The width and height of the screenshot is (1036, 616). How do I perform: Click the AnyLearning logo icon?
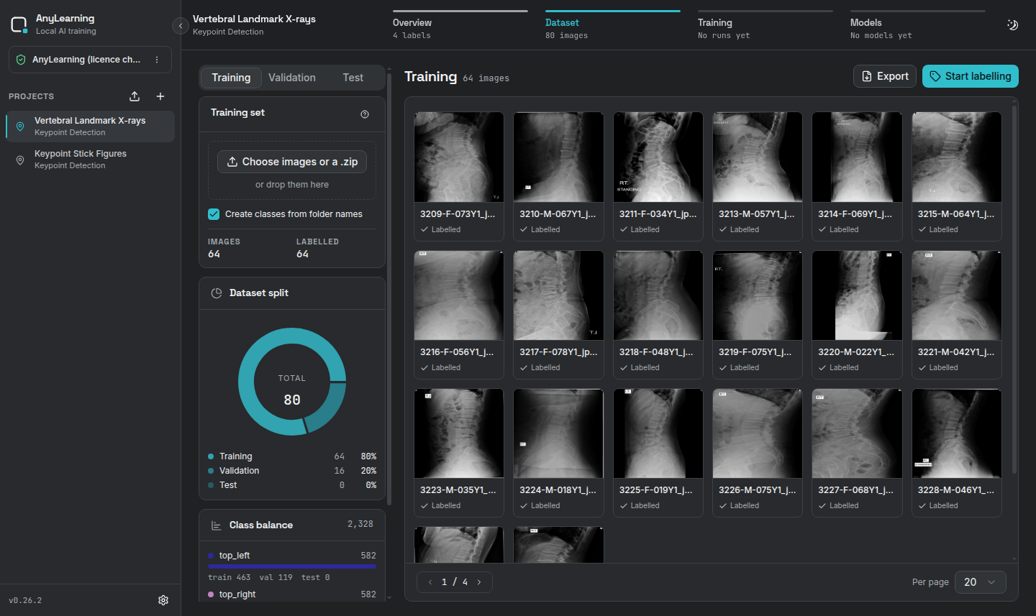pyautogui.click(x=19, y=25)
